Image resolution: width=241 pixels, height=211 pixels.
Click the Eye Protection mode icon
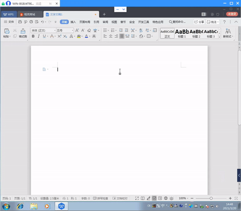(x=172, y=198)
